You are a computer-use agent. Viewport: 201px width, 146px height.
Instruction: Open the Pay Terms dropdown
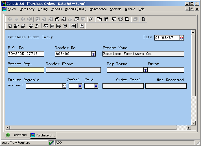pyautogui.click(x=145, y=70)
